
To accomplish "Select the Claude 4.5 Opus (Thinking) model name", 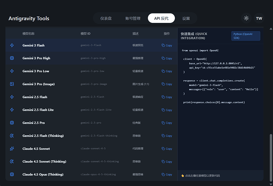I will (43, 175).
